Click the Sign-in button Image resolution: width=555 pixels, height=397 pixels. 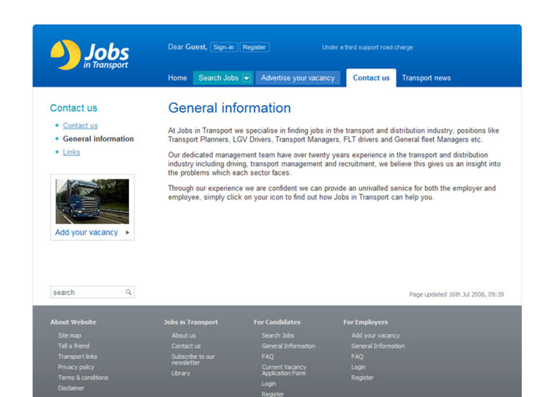click(224, 47)
